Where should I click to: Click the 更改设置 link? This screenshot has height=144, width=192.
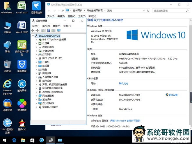pos(172,95)
